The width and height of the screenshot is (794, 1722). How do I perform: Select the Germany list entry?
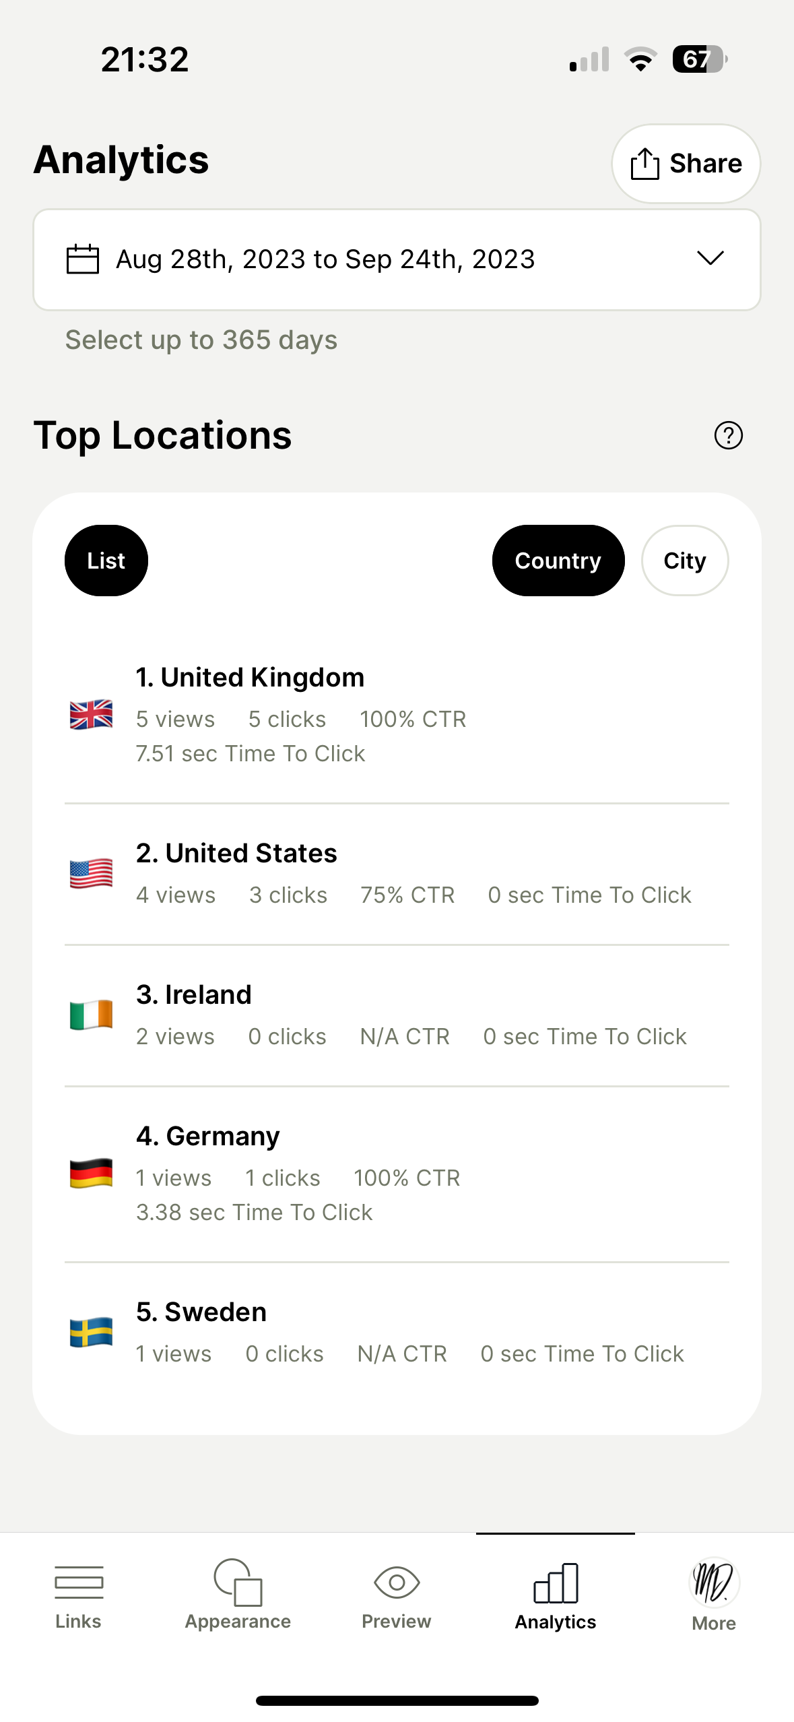tap(397, 1174)
